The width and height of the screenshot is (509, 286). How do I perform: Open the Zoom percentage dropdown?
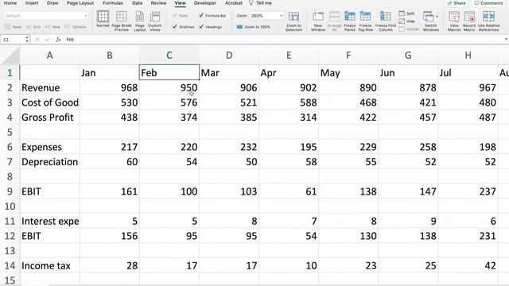pos(281,16)
